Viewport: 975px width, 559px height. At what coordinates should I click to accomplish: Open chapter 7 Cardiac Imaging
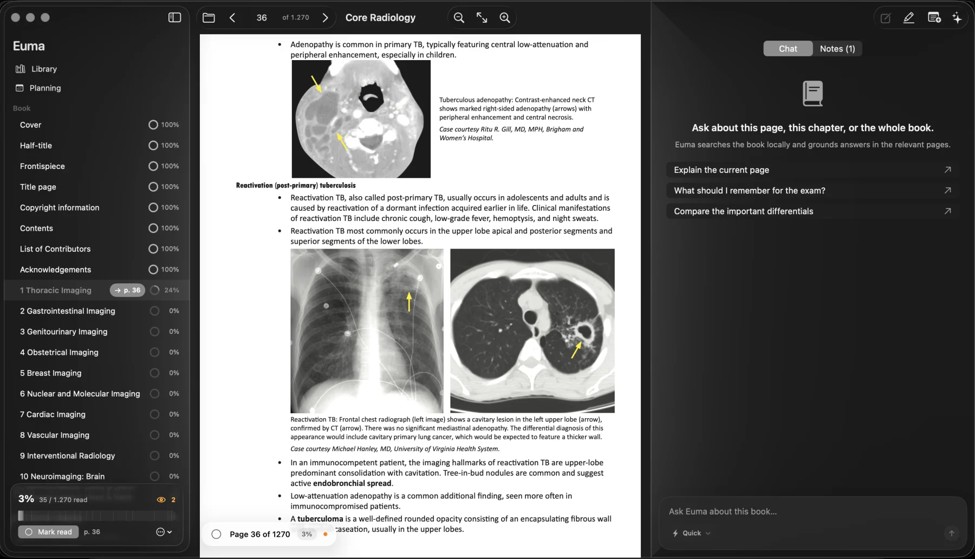point(53,414)
